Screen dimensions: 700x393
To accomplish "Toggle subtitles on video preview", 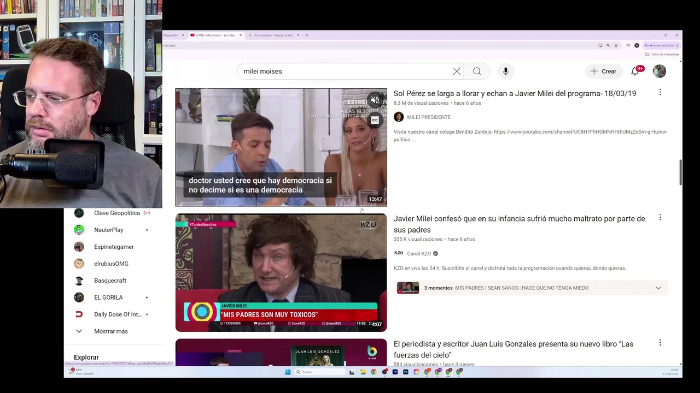I will [375, 120].
